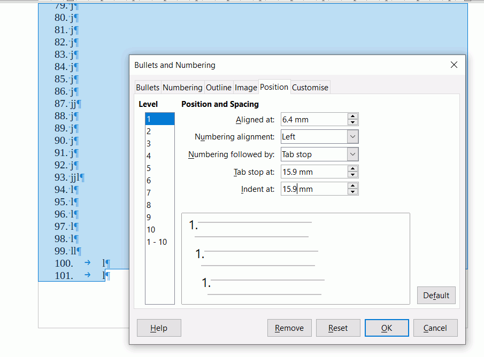Reset the dialog settings

pyautogui.click(x=337, y=328)
